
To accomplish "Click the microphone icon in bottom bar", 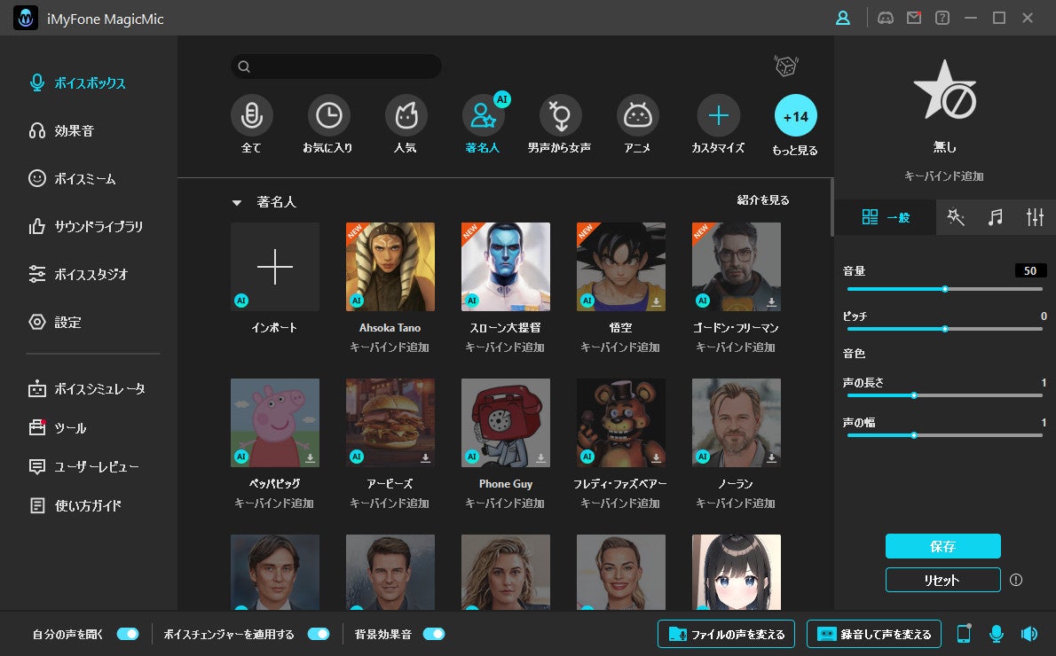I will coord(996,634).
